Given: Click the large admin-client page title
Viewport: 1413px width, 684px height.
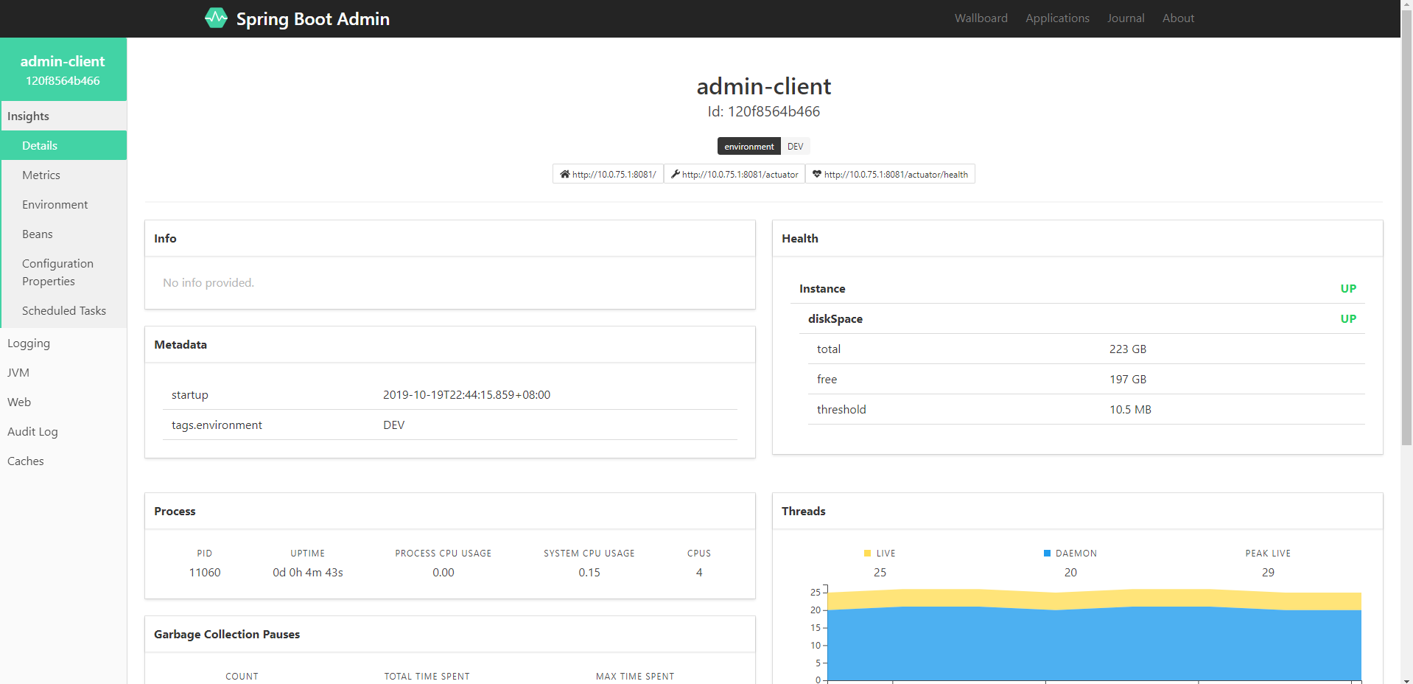Looking at the screenshot, I should tap(764, 86).
